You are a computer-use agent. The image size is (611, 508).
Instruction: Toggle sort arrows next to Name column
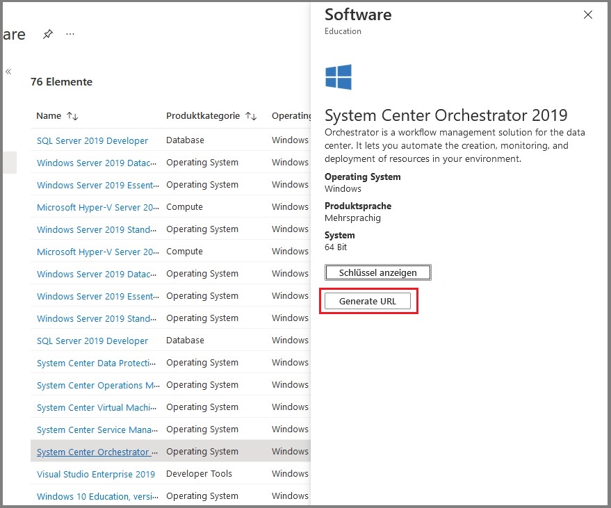coord(72,116)
